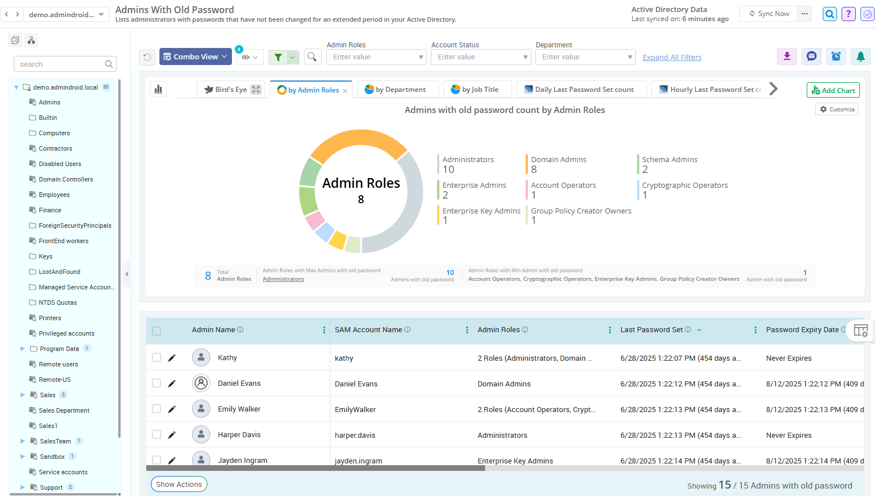Click the multi-select checkbox icon above tree
Image resolution: width=877 pixels, height=496 pixels.
15,40
